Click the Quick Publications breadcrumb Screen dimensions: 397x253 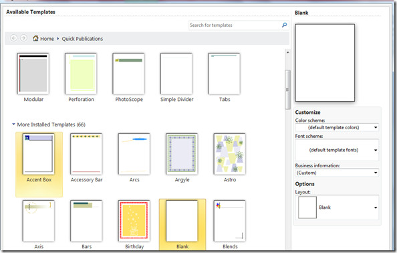tap(82, 39)
